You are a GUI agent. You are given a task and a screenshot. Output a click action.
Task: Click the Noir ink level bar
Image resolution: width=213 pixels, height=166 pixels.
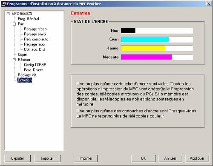[157, 31]
